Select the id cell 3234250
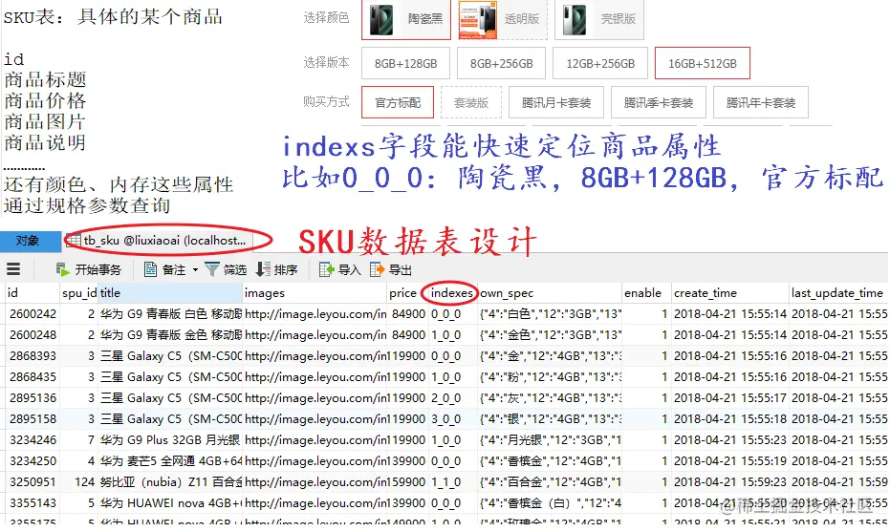This screenshot has height=532, width=890. point(33,461)
